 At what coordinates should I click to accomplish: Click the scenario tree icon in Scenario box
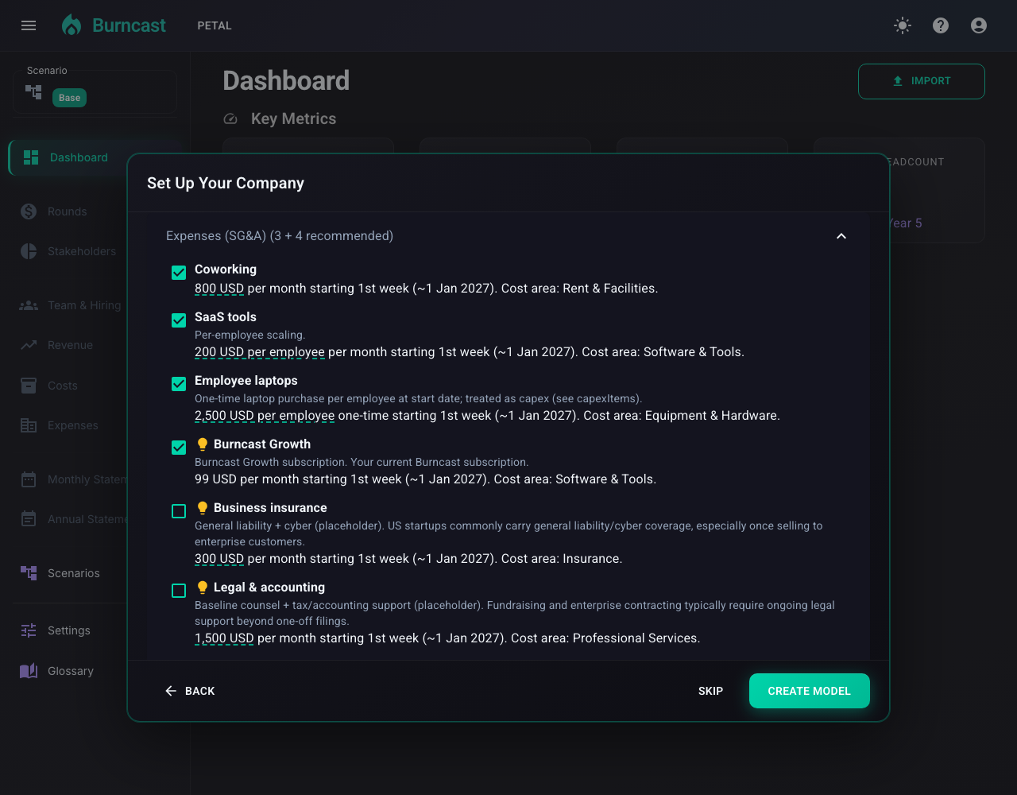[33, 92]
